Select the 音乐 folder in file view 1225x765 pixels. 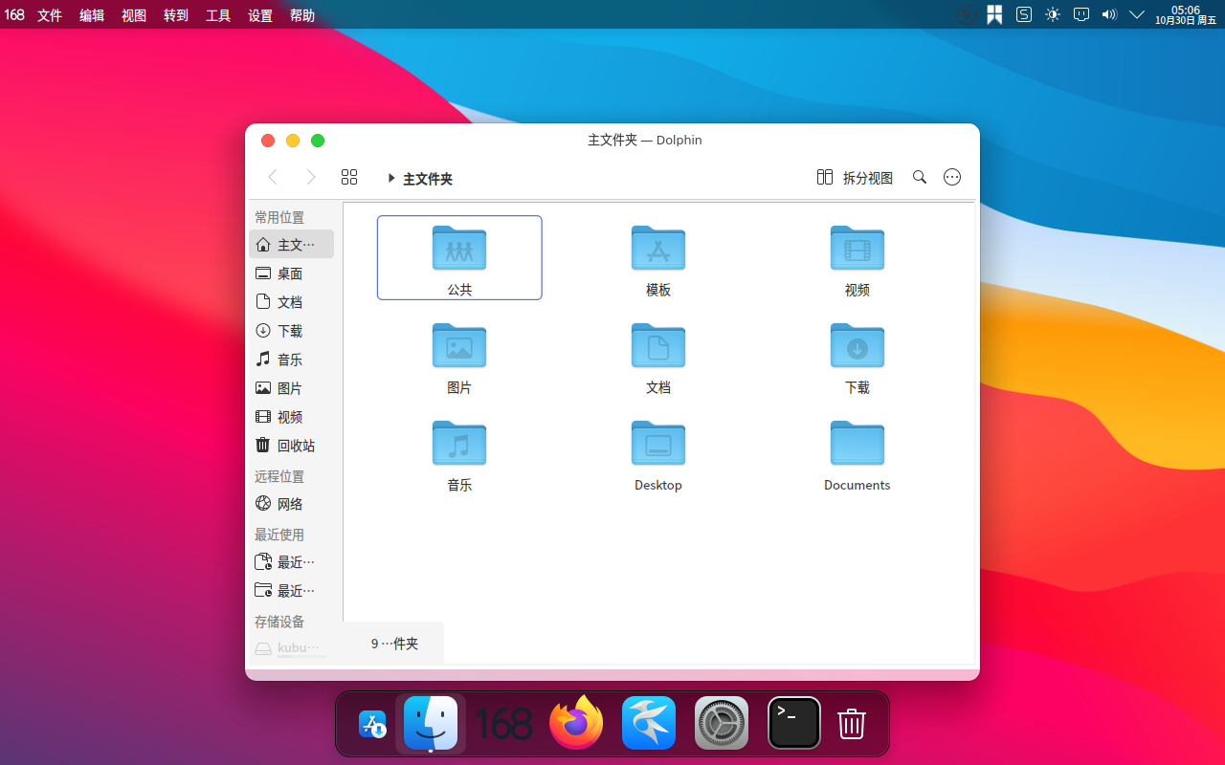(459, 455)
